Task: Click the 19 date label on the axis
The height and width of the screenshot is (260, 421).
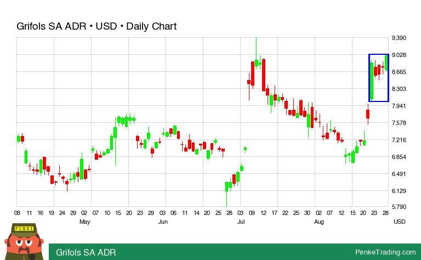Action: [52, 213]
